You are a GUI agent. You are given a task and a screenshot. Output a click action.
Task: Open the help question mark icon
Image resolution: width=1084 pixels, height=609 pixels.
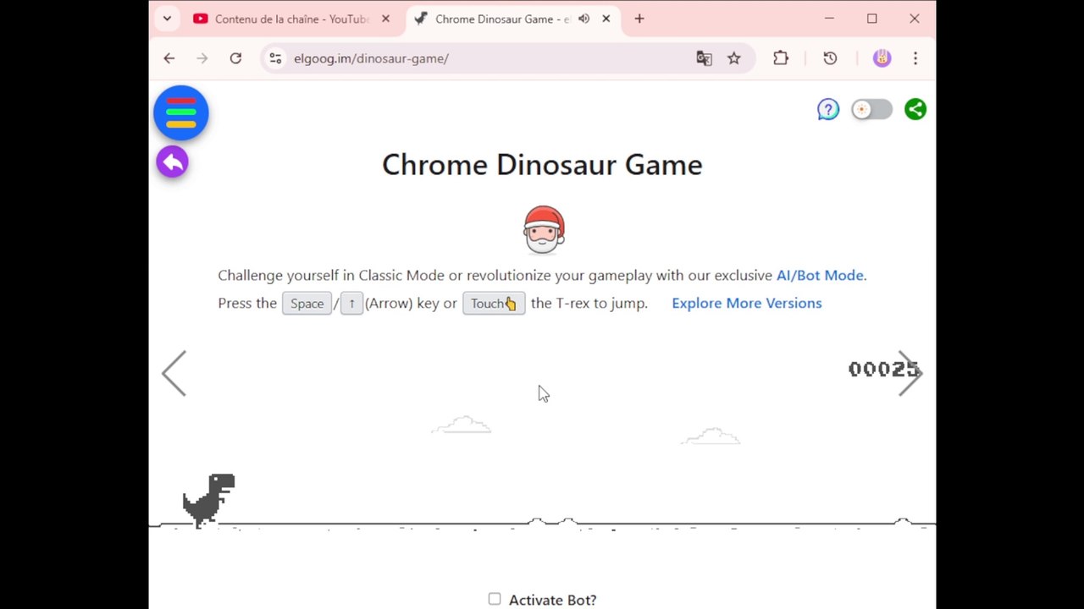(828, 109)
